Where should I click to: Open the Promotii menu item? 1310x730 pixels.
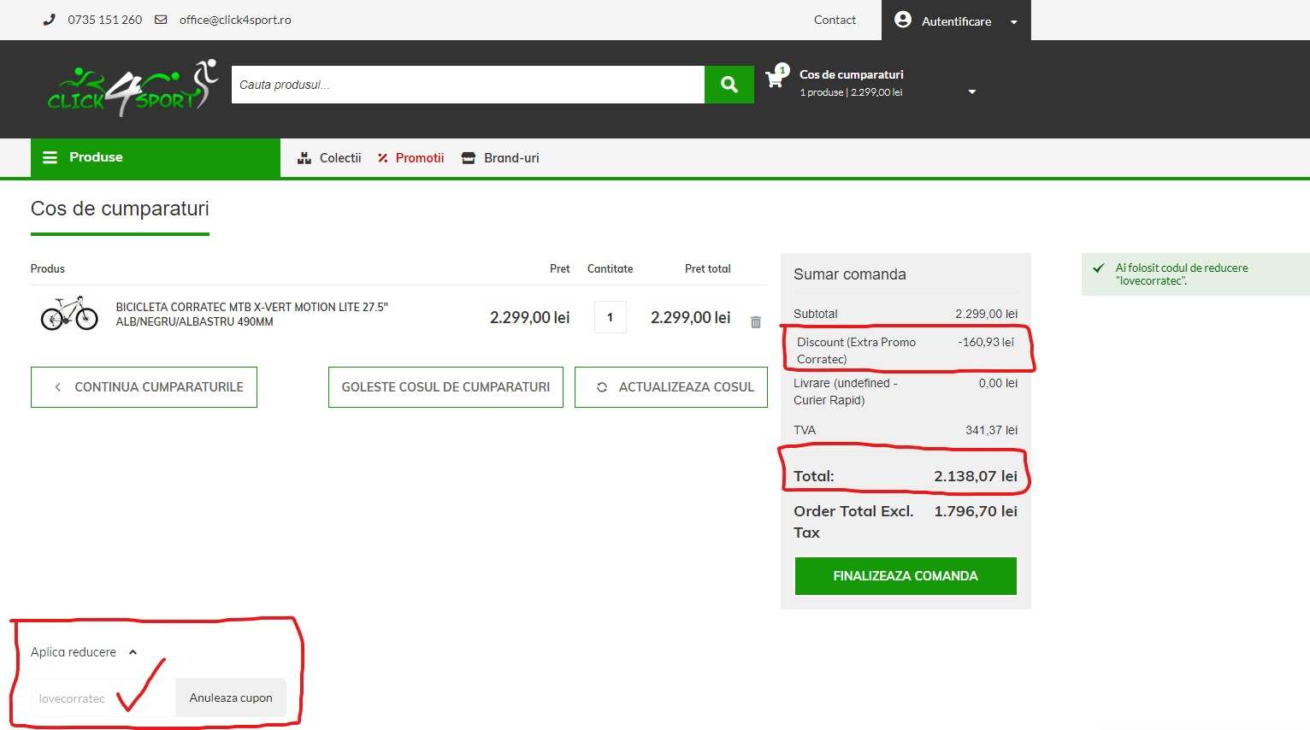point(420,158)
